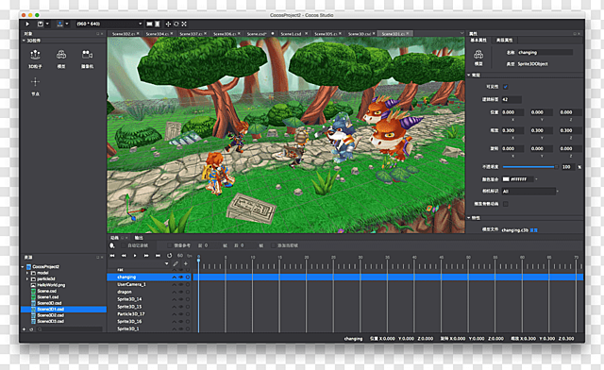This screenshot has width=604, height=370.
Task: Adjust the opacity slider in the properties panel
Action: click(x=530, y=167)
